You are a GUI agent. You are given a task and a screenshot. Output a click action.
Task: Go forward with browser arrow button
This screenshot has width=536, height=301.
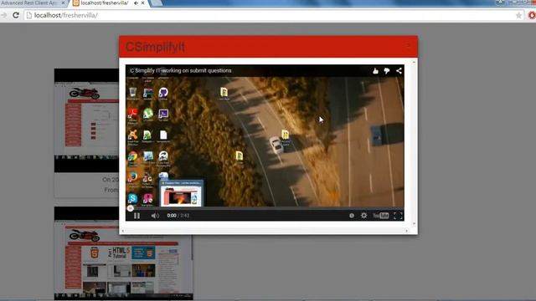point(3,15)
